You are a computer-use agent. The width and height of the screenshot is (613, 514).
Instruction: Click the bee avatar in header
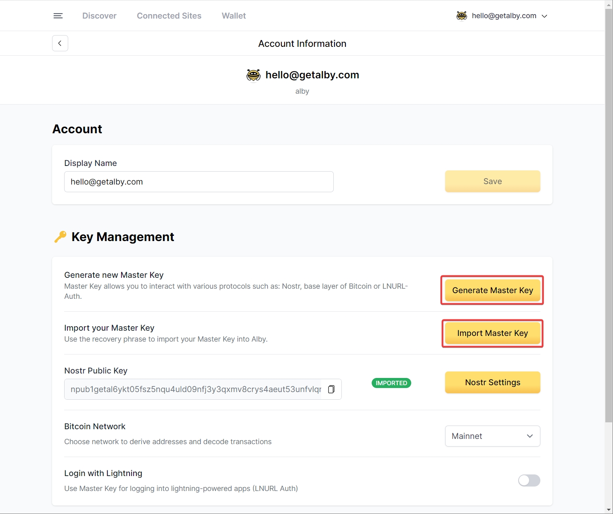coord(462,16)
